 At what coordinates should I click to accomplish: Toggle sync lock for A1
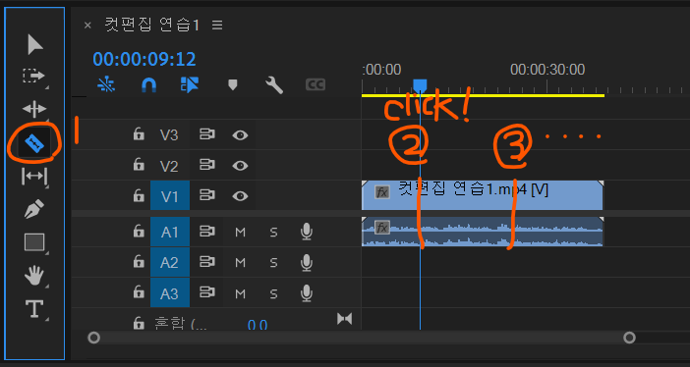click(x=206, y=232)
